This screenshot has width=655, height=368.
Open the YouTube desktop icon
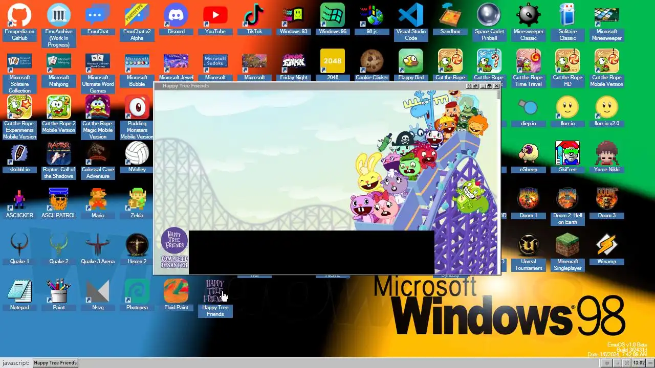click(215, 16)
